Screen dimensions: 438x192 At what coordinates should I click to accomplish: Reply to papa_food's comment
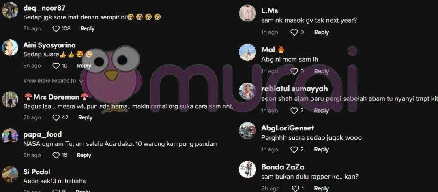84,155
